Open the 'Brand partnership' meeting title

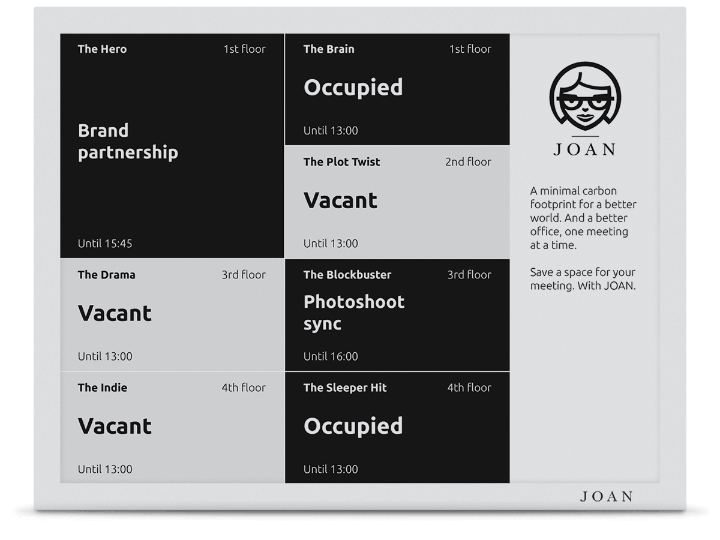point(128,142)
